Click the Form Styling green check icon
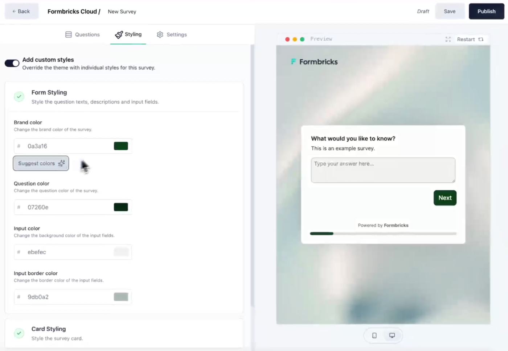 (x=19, y=97)
